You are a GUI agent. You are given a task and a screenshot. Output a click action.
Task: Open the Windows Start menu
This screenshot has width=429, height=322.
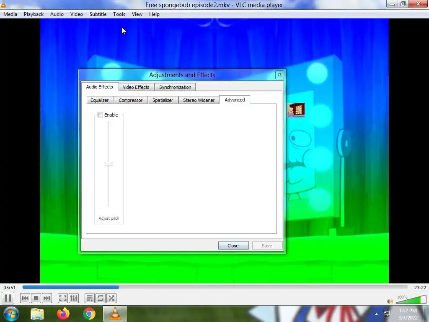(11, 314)
